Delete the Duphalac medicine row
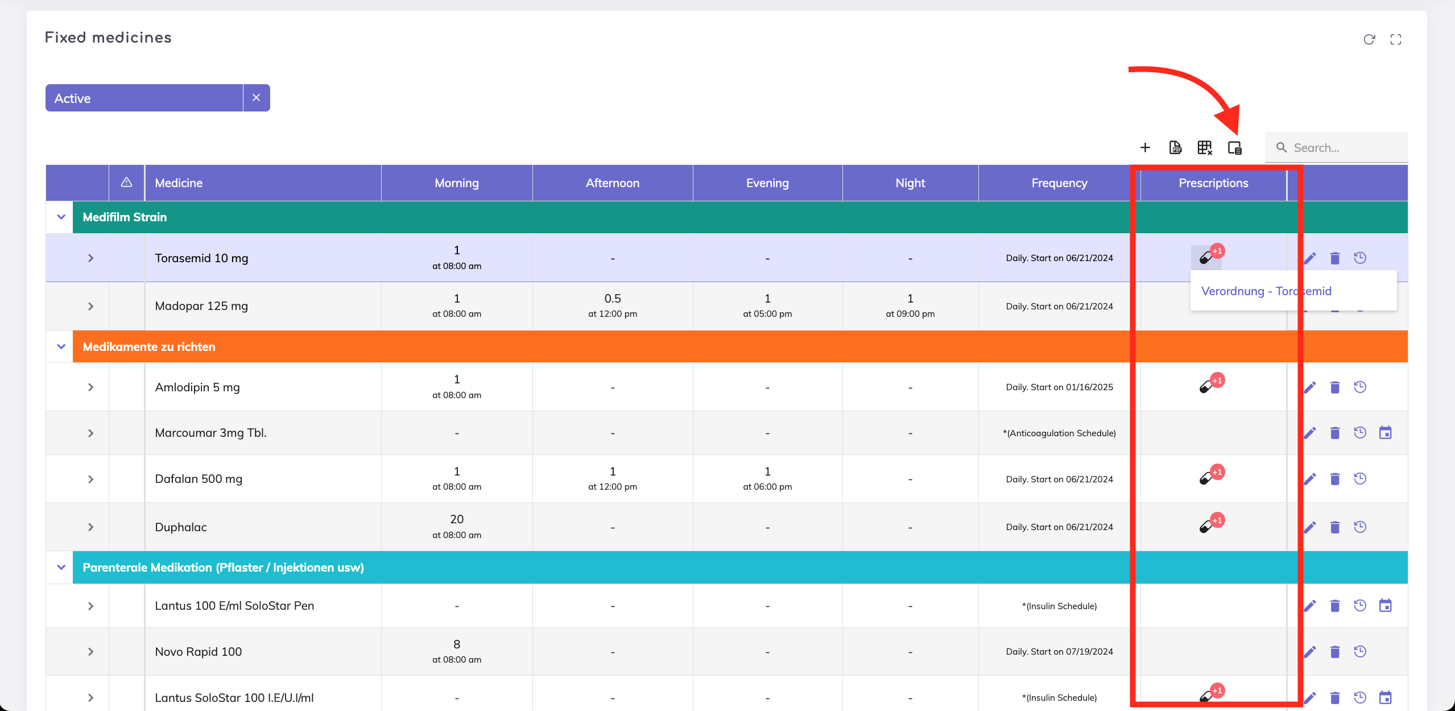 [x=1335, y=527]
